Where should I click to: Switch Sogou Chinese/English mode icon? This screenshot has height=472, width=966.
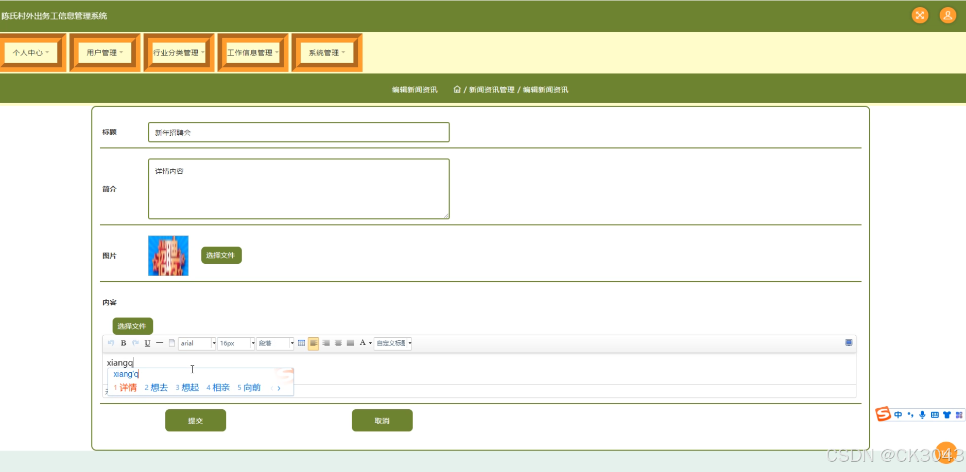point(898,415)
